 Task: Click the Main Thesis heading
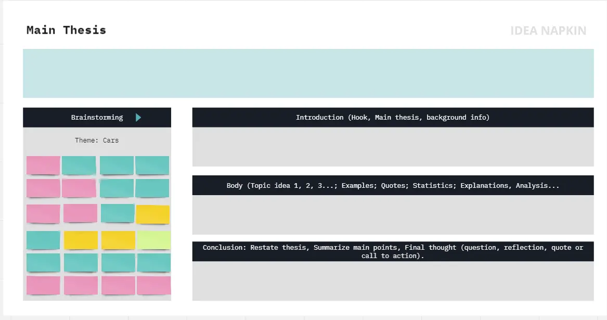click(66, 30)
